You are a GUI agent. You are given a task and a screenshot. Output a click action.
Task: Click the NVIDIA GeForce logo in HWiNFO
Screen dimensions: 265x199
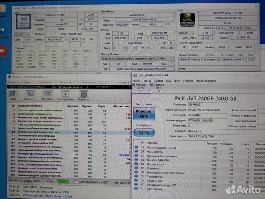[187, 20]
